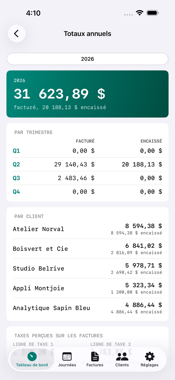The image size is (175, 380).
Task: Click Boisvert et Cie total 6 841,02 $
Action: (143, 246)
